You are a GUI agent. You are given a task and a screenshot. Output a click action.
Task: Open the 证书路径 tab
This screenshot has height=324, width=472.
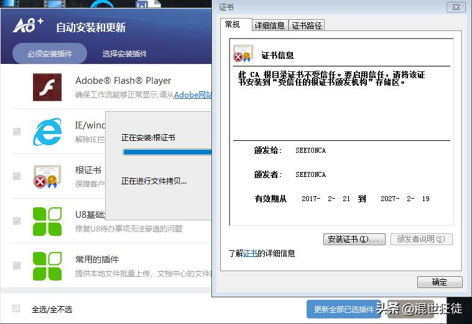pos(307,25)
